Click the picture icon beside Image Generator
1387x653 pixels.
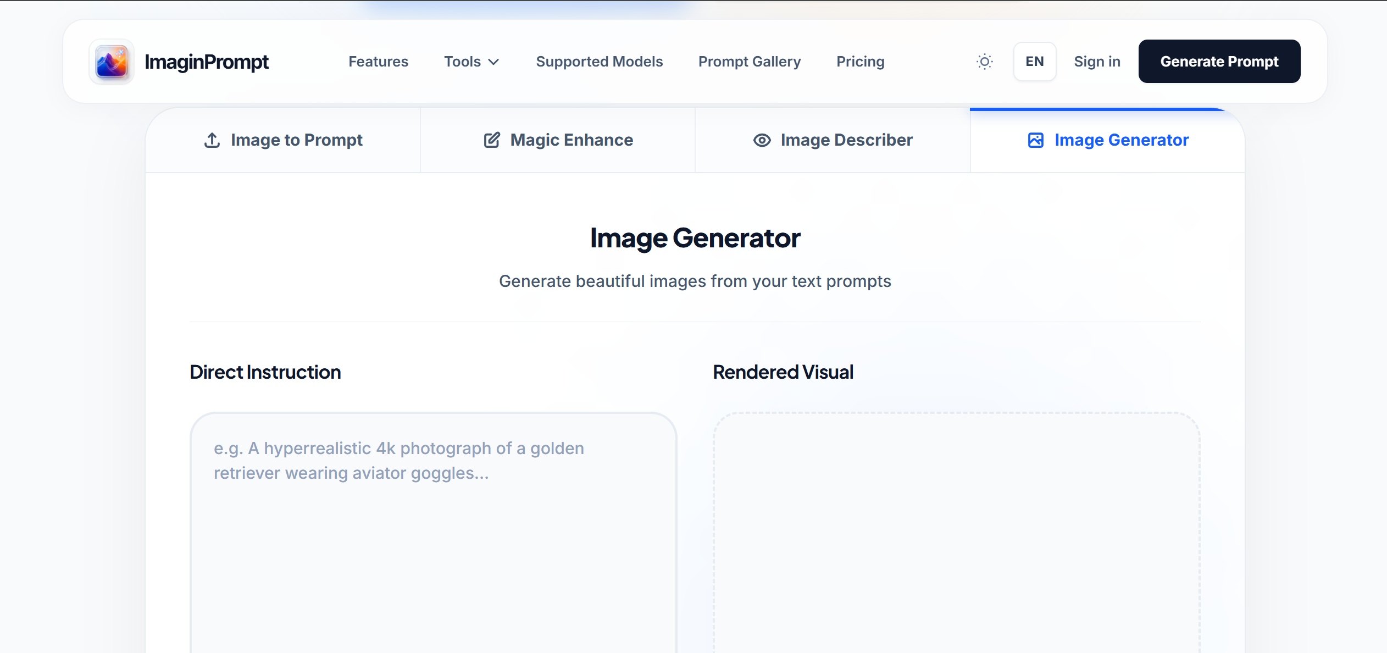[x=1035, y=140]
